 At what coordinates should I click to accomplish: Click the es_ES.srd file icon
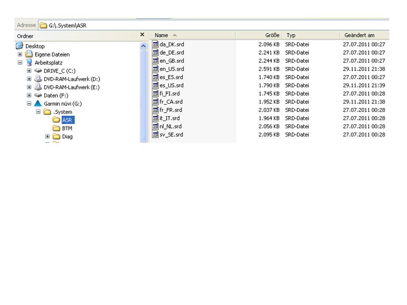[x=155, y=77]
